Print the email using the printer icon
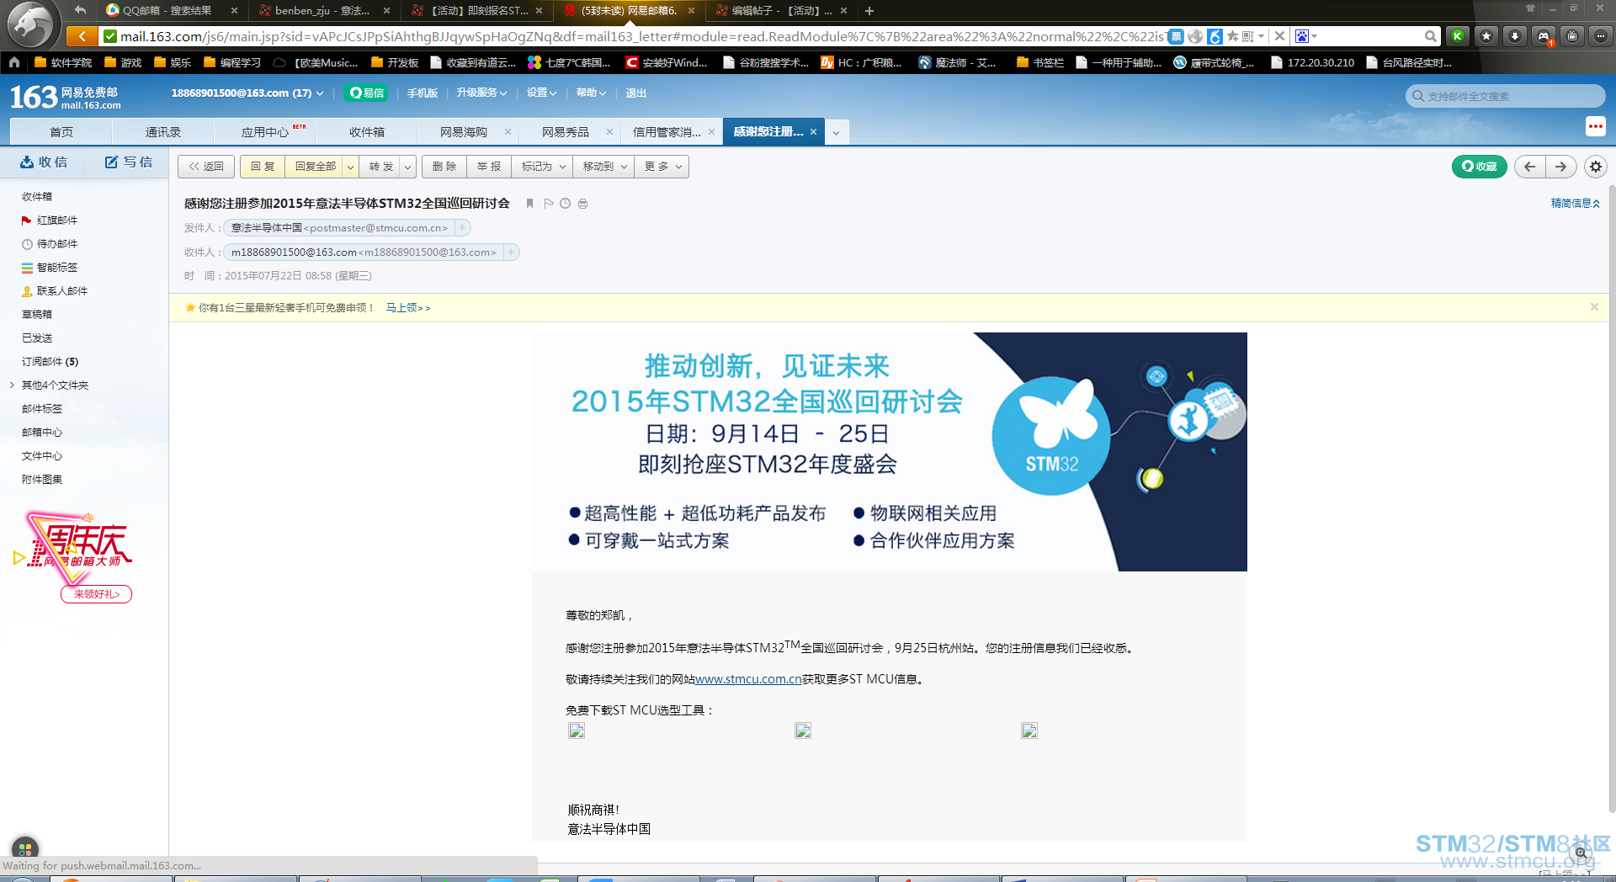Viewport: 1616px width, 882px height. 582,203
